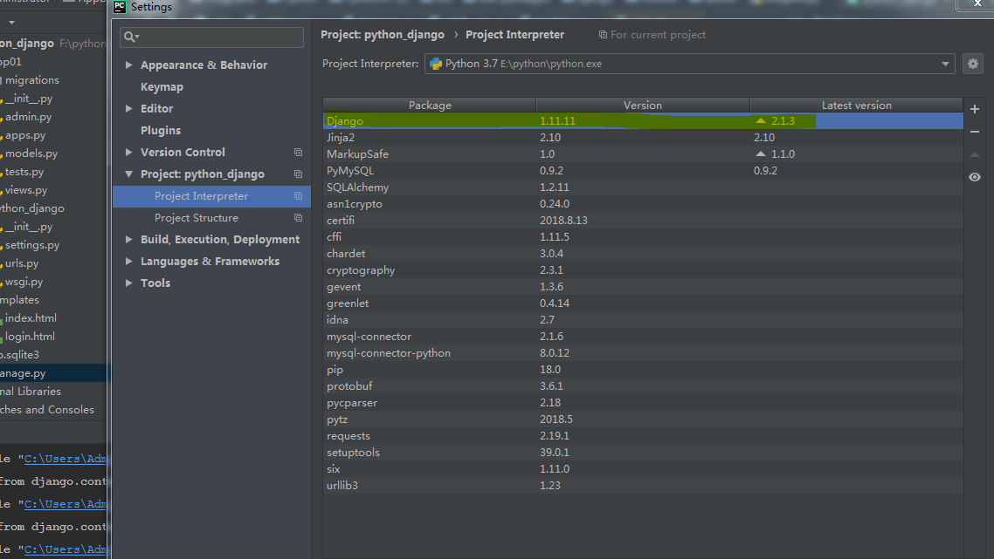Viewport: 994px width, 559px height.
Task: Open search history arrow in settings search
Action: 137,37
